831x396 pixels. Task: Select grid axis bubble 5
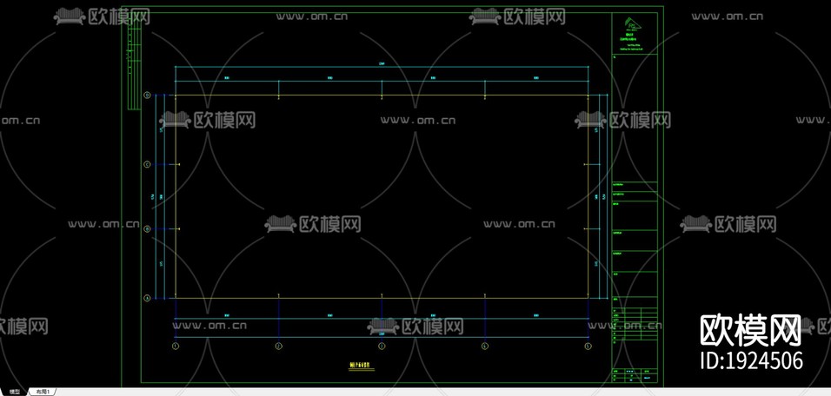coord(588,346)
